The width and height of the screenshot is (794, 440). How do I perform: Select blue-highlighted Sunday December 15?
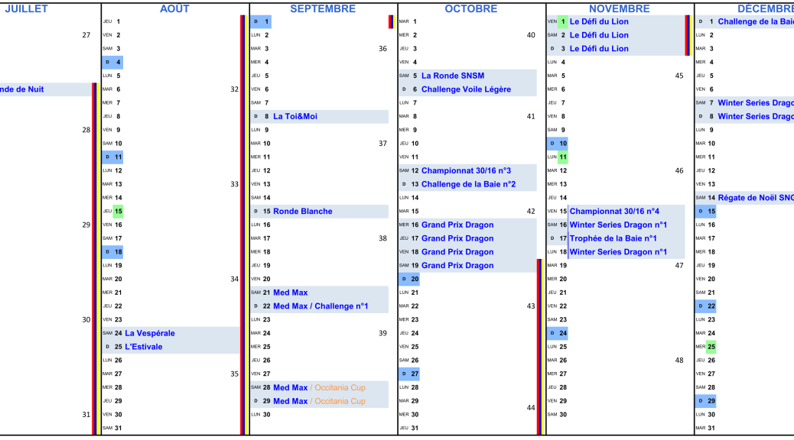706,212
